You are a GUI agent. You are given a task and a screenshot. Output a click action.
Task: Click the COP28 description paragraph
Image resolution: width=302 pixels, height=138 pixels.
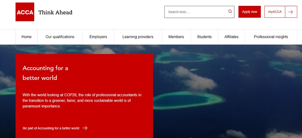(82, 100)
